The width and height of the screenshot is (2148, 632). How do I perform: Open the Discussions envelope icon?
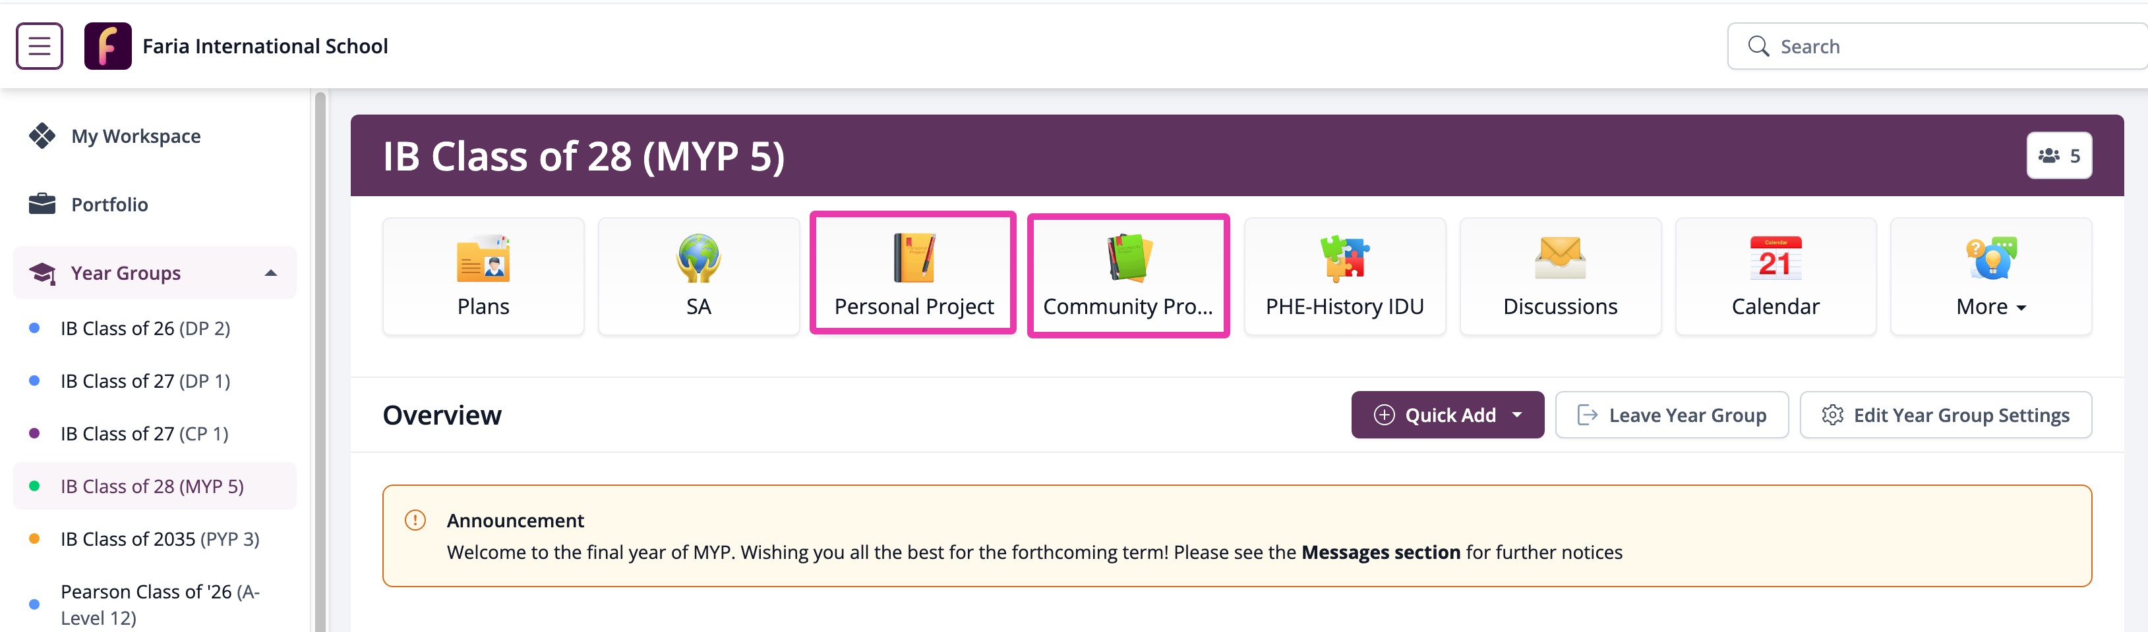(1559, 258)
